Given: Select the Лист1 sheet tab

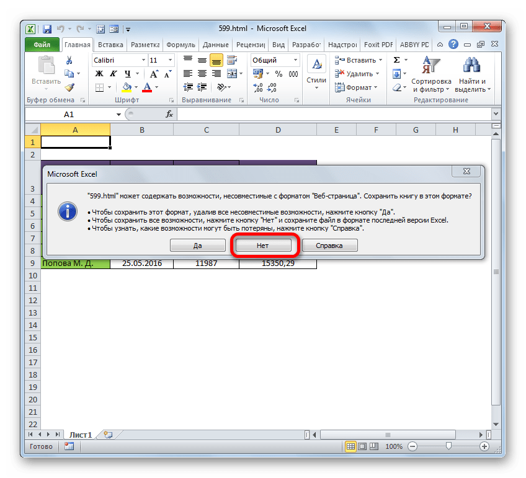Looking at the screenshot, I should 81,435.
